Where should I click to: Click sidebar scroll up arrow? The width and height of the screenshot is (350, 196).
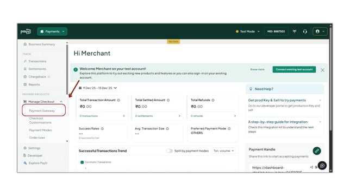(67, 42)
